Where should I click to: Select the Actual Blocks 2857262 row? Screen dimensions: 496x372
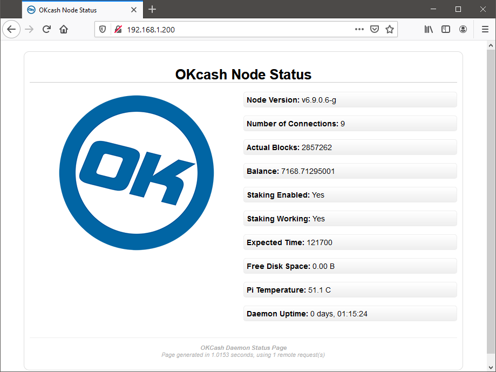350,147
